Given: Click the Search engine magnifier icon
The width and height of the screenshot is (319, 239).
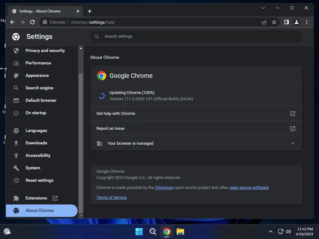Looking at the screenshot, I should point(16,88).
